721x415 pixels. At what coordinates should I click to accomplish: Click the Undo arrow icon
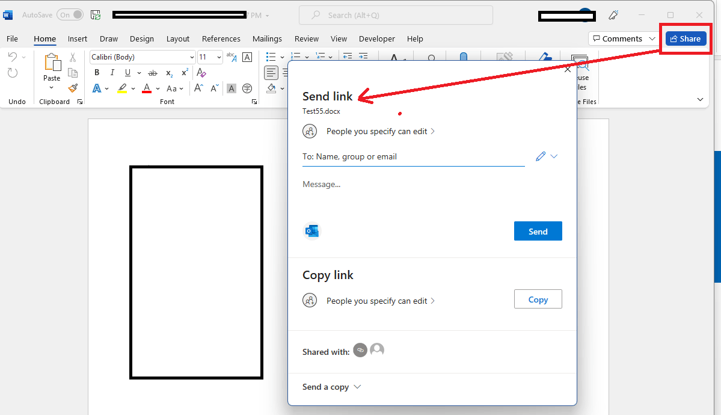(13, 57)
